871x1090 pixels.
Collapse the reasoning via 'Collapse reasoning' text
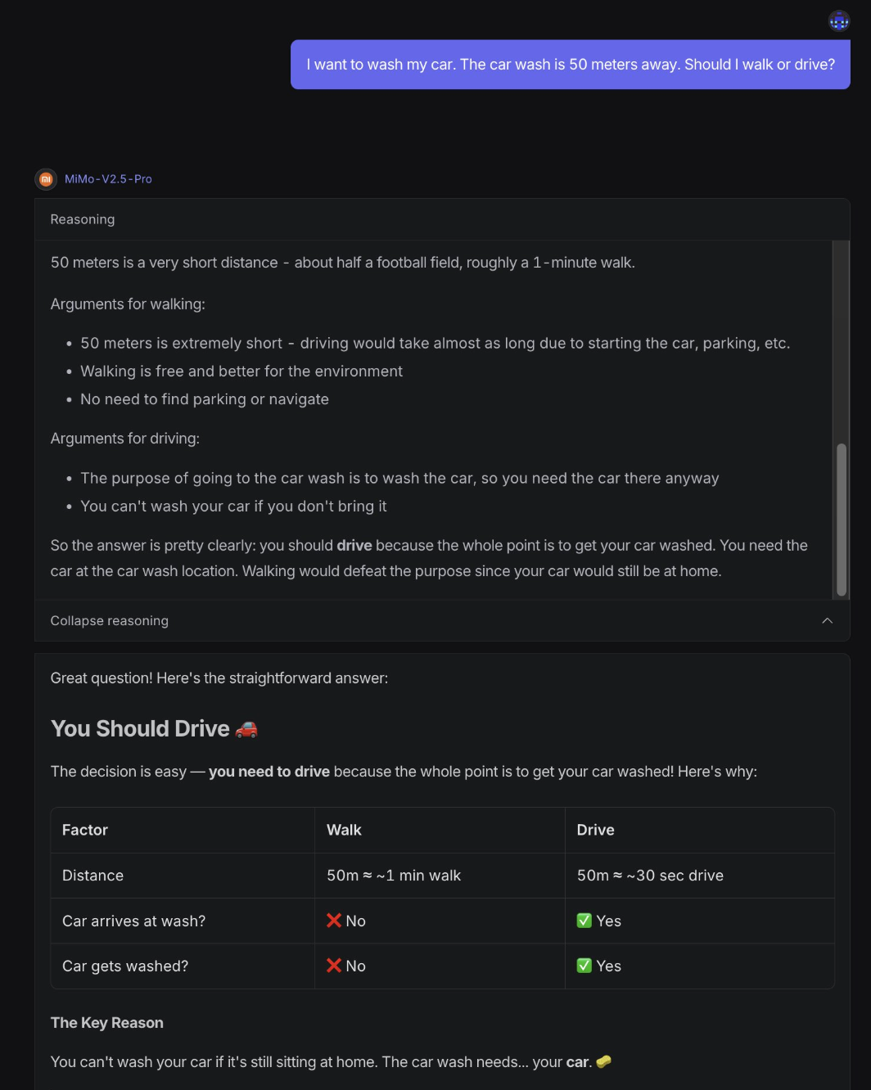pos(109,620)
